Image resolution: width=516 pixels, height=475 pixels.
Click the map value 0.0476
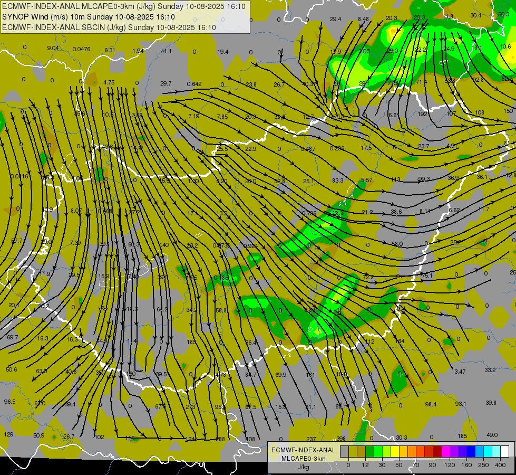click(x=81, y=49)
